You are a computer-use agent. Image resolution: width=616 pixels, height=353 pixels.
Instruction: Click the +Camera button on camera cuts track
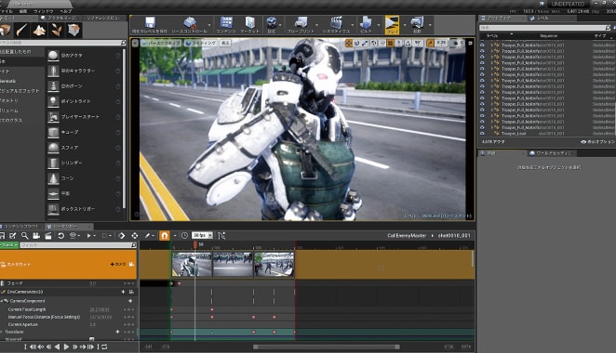(118, 265)
